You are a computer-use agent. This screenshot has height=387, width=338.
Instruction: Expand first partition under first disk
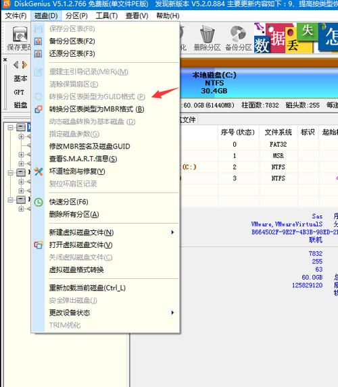[x=21, y=136]
